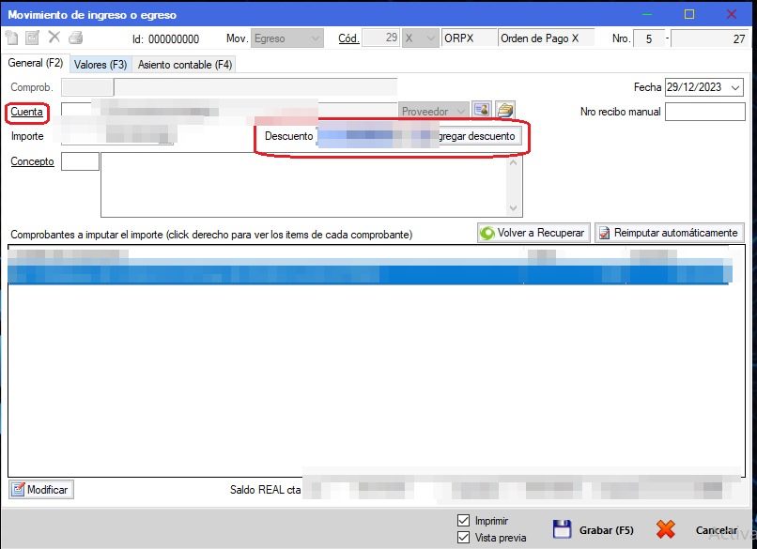Click the delete X toolbar icon
Viewport: 757px width, 549px height.
(x=54, y=38)
